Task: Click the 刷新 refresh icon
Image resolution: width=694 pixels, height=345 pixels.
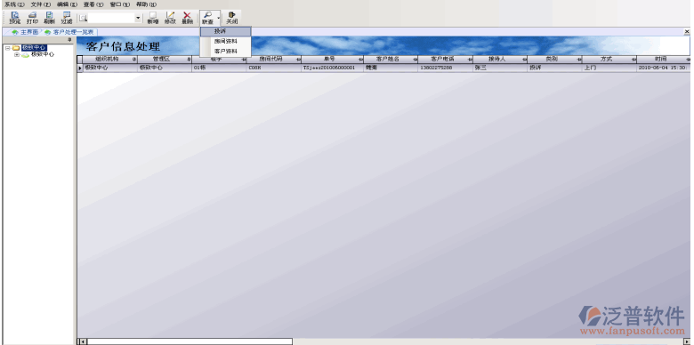Action: coord(50,18)
